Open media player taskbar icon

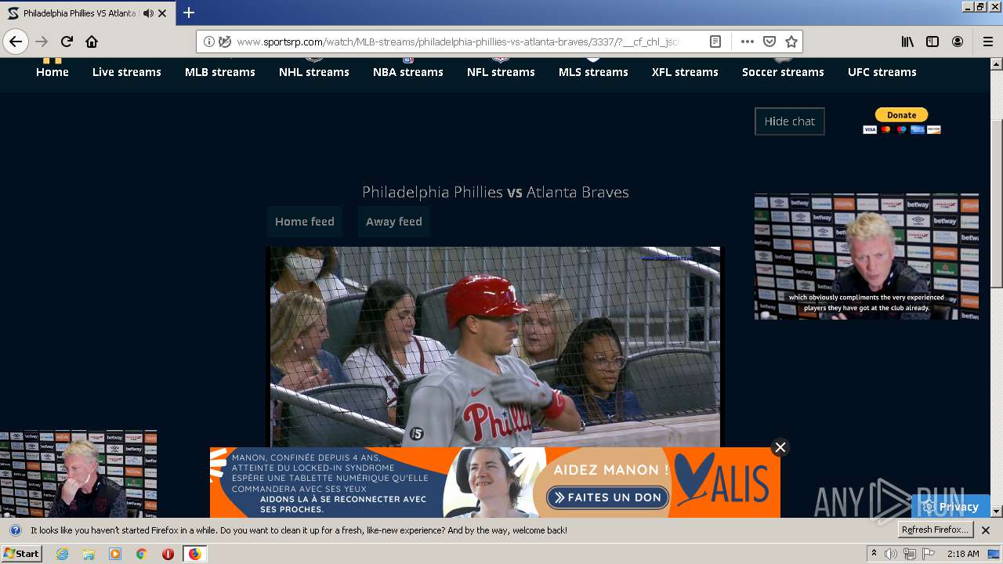tap(115, 554)
